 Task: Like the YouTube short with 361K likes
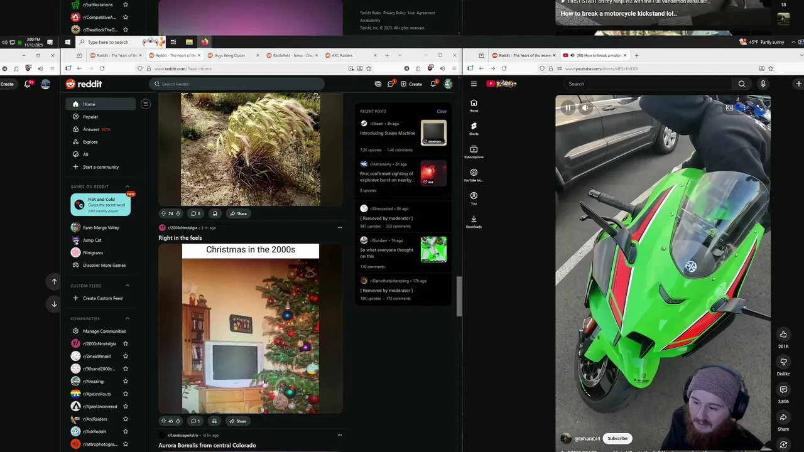click(x=783, y=334)
